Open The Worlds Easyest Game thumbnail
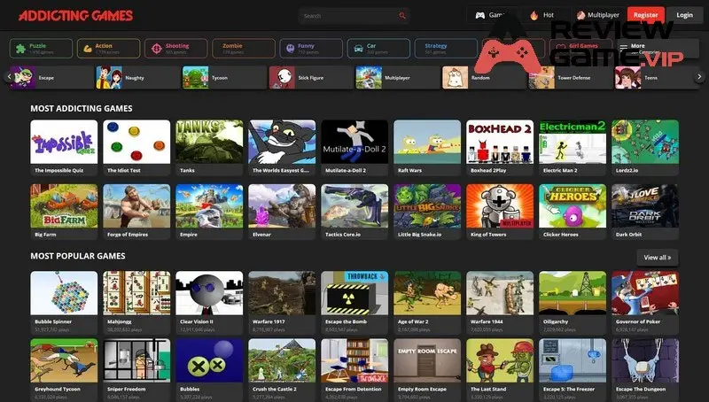This screenshot has width=709, height=402. click(282, 142)
